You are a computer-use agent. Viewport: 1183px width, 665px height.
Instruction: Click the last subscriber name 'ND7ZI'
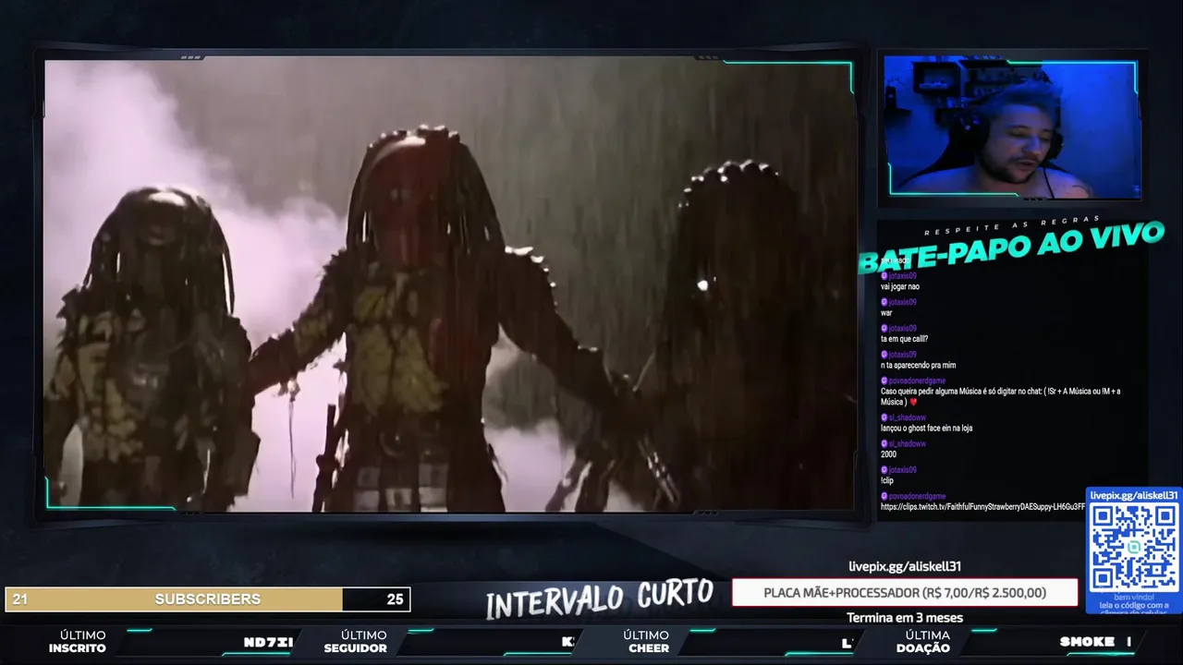click(x=269, y=642)
